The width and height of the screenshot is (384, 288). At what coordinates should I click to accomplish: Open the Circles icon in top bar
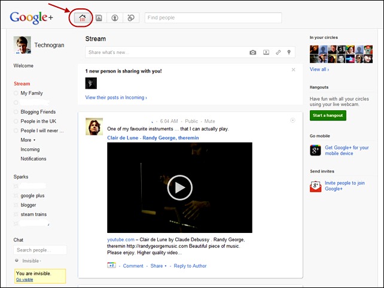[130, 18]
